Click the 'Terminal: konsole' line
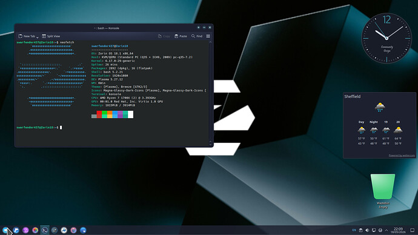Image resolution: width=418 pixels, height=235 pixels. click(106, 94)
